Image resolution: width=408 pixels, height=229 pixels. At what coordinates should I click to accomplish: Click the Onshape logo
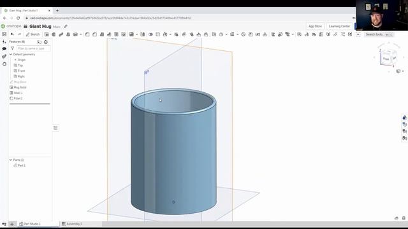11,26
